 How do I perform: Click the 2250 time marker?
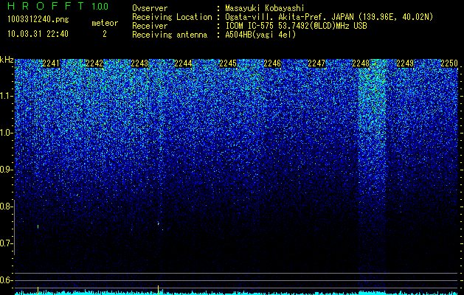(449, 63)
